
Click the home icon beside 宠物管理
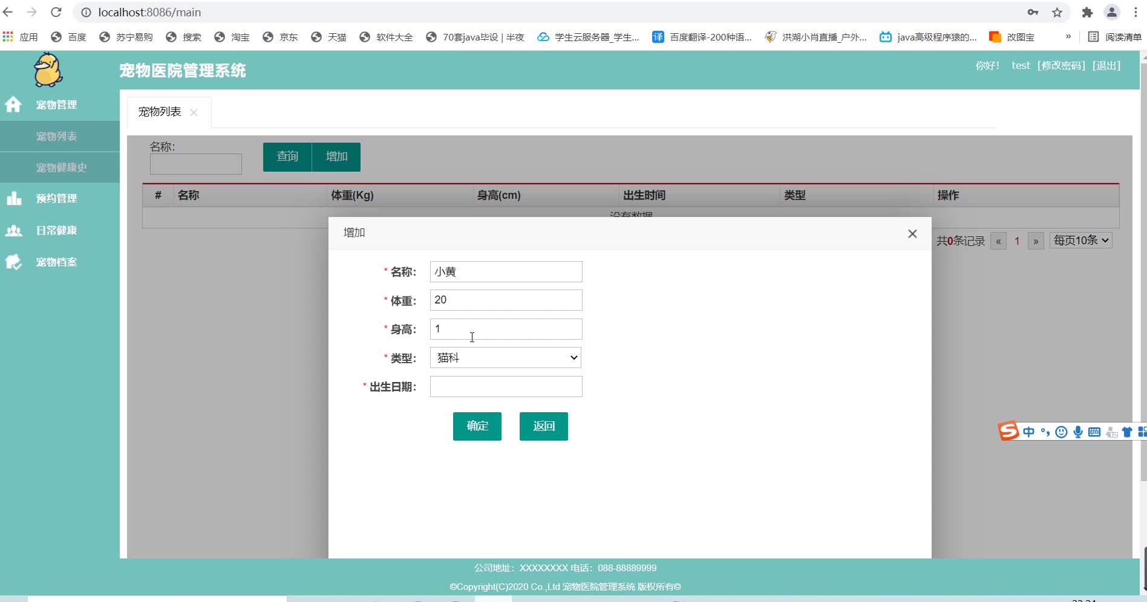13,105
